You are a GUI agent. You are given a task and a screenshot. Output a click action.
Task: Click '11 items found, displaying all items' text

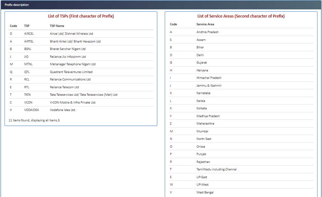pyautogui.click(x=33, y=120)
